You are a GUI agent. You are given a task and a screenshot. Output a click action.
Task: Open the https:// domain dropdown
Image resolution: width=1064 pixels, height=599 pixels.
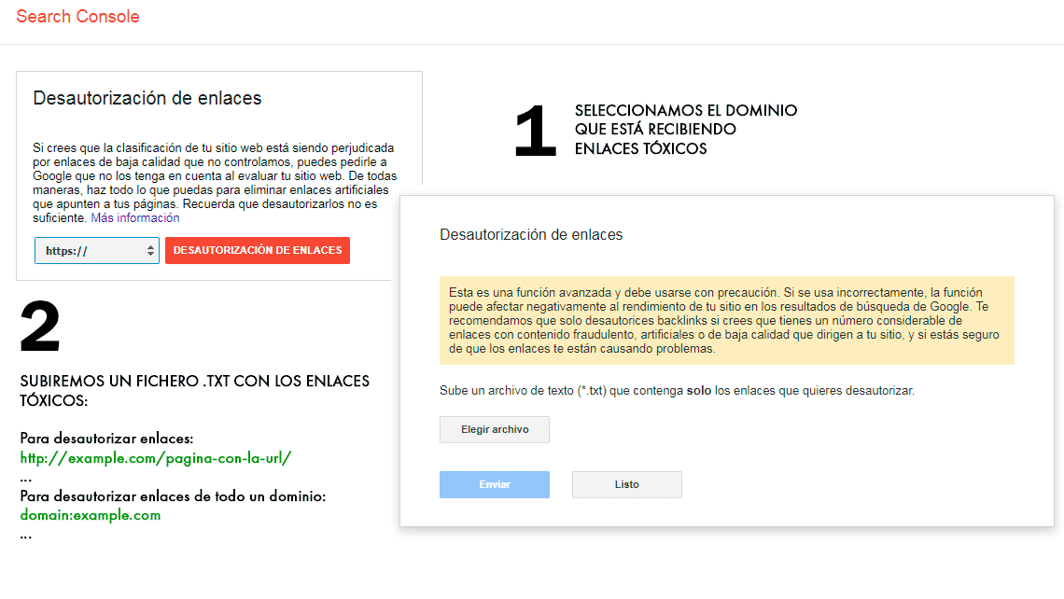pos(97,250)
